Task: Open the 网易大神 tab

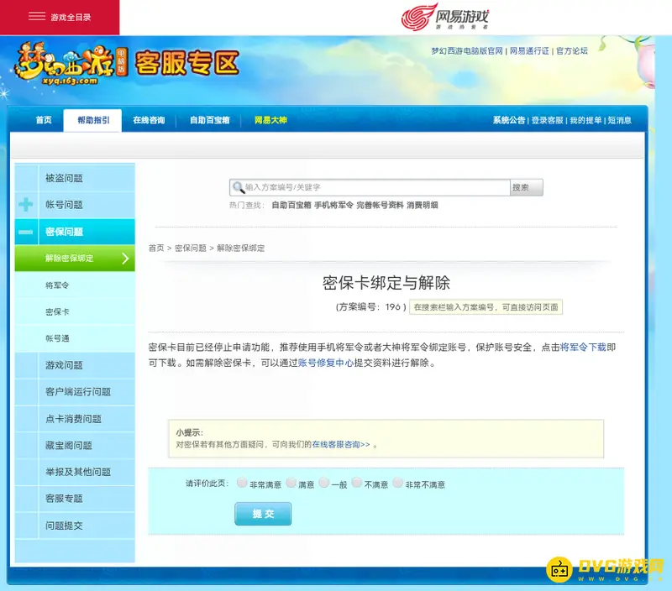Action: (x=270, y=120)
